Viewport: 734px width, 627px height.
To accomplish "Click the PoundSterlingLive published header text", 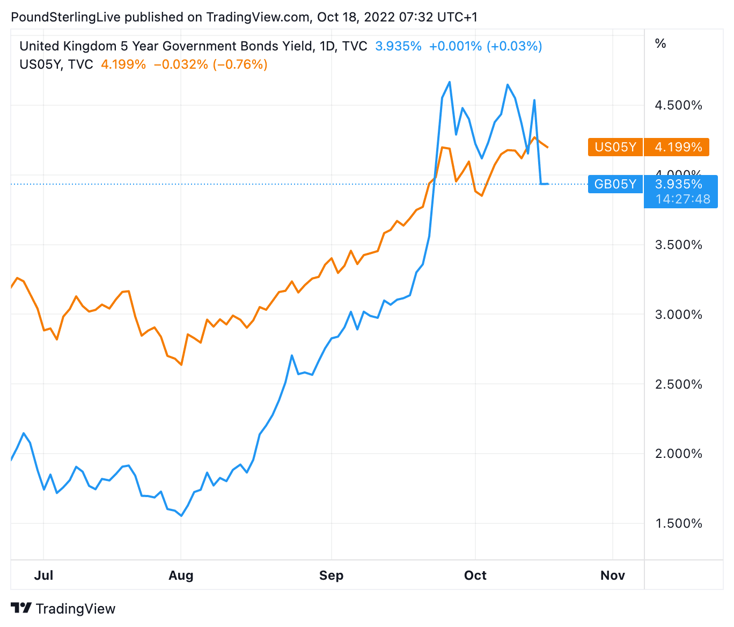I will point(244,17).
